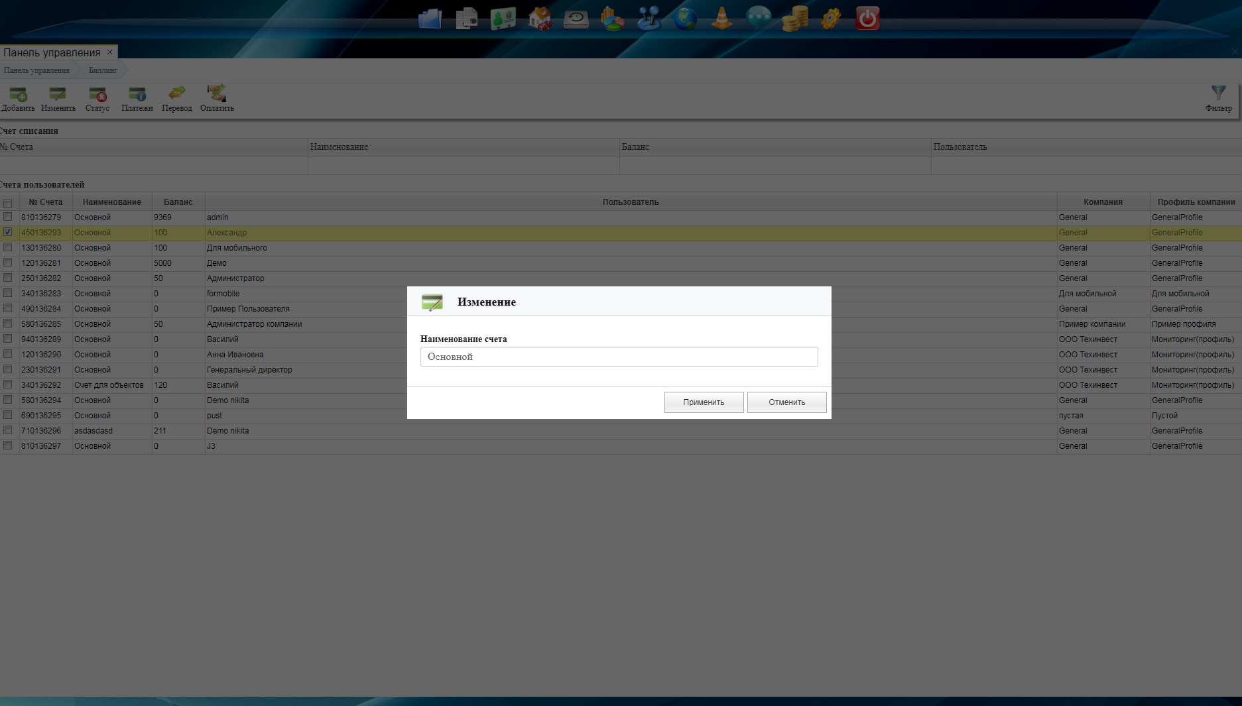This screenshot has width=1242, height=706.
Task: Click user name Для мобильного
Action: [237, 248]
